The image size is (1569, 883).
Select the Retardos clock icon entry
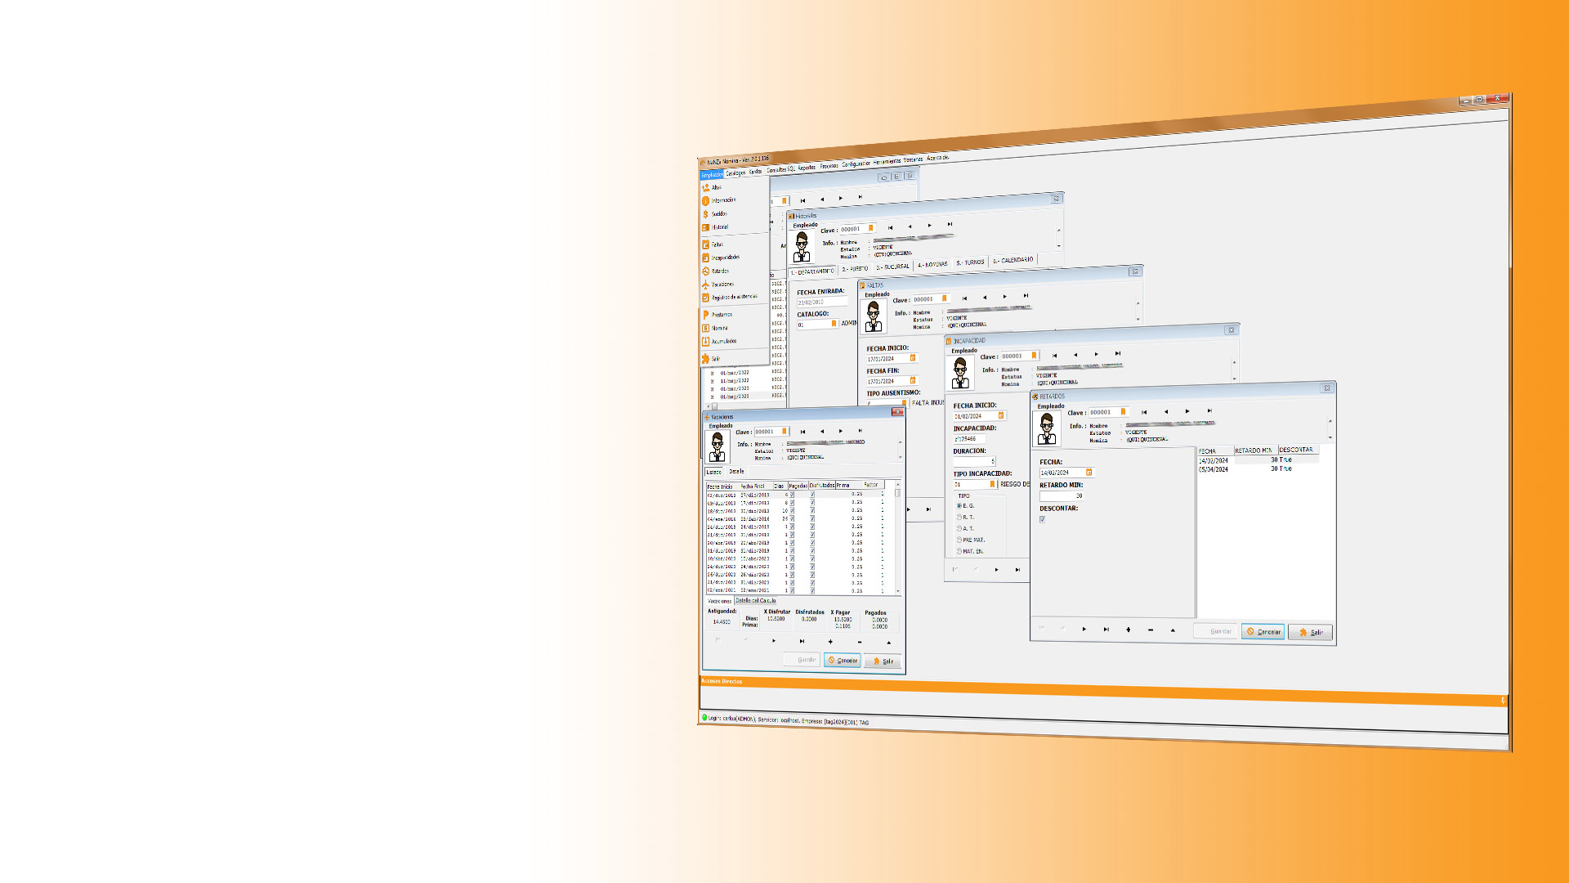706,271
